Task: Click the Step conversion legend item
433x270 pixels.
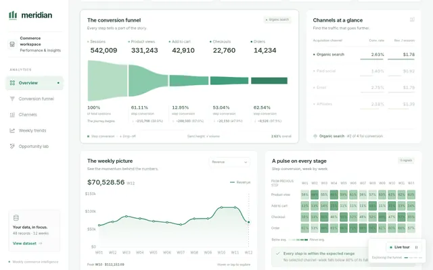Action: tap(101, 136)
